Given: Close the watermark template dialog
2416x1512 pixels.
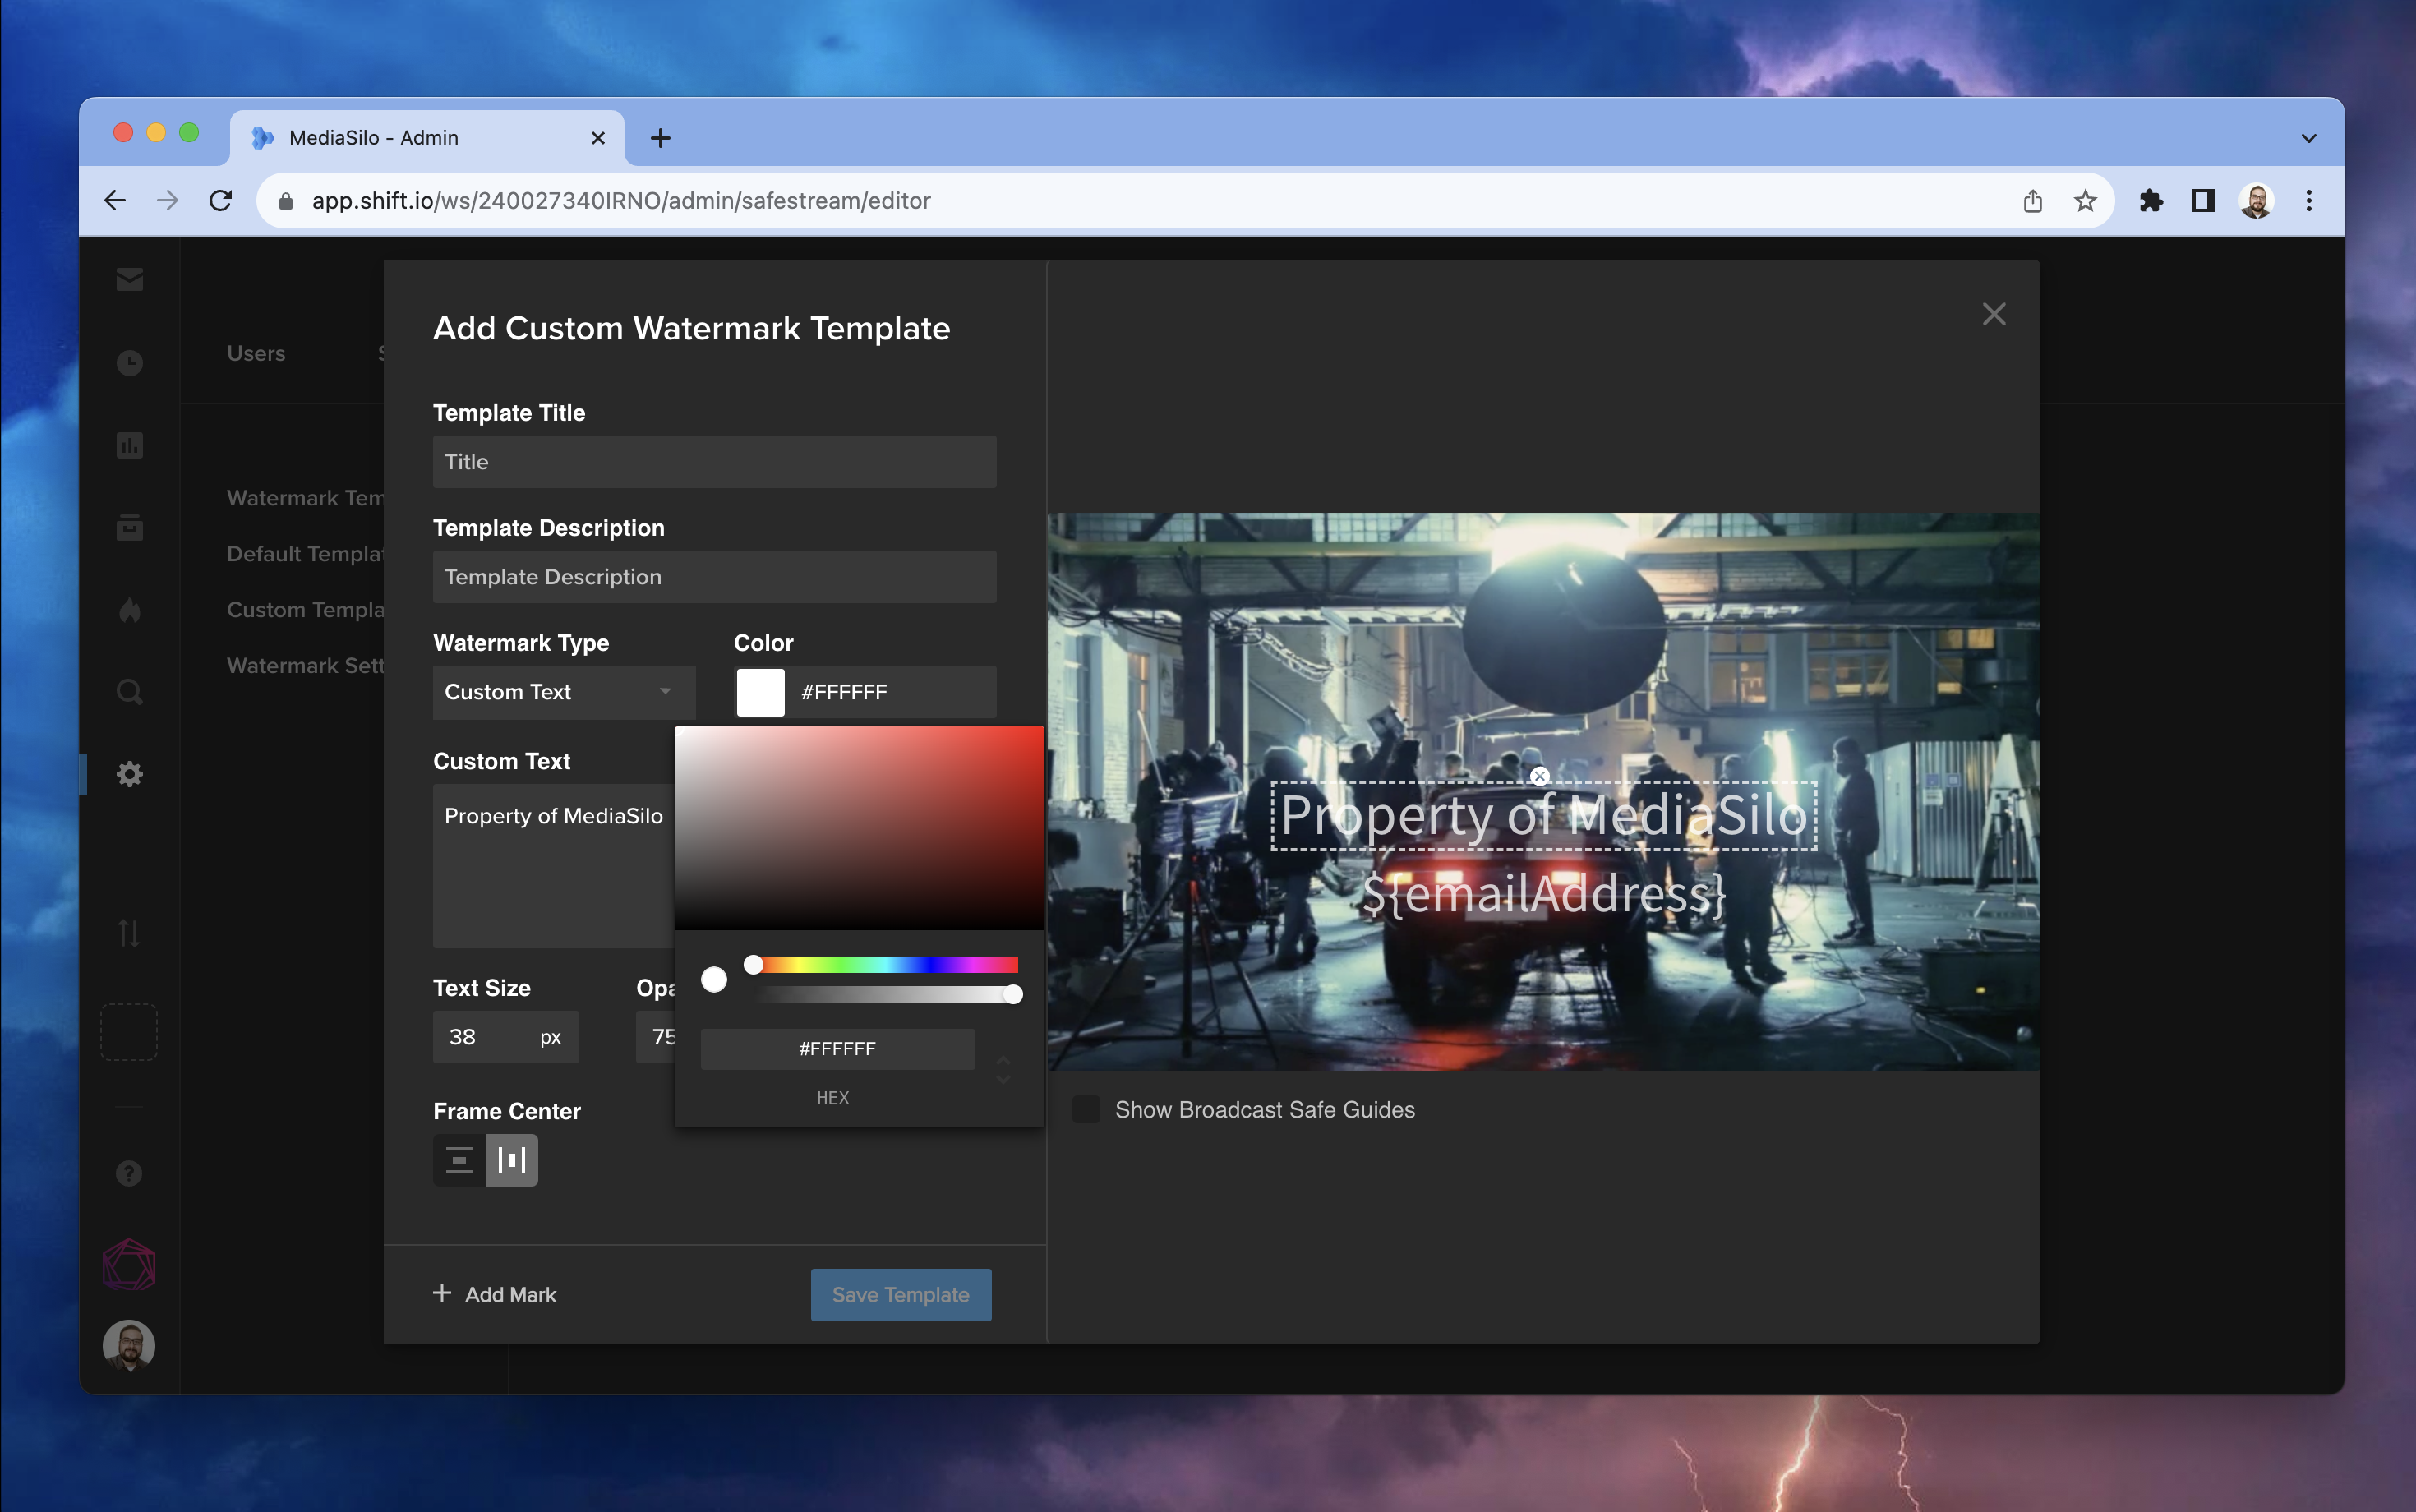Looking at the screenshot, I should pyautogui.click(x=1994, y=314).
